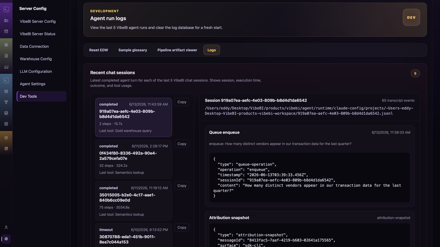This screenshot has width=440, height=247.
Task: Open the terminal icon in the purple rail section
Action: pos(6,10)
